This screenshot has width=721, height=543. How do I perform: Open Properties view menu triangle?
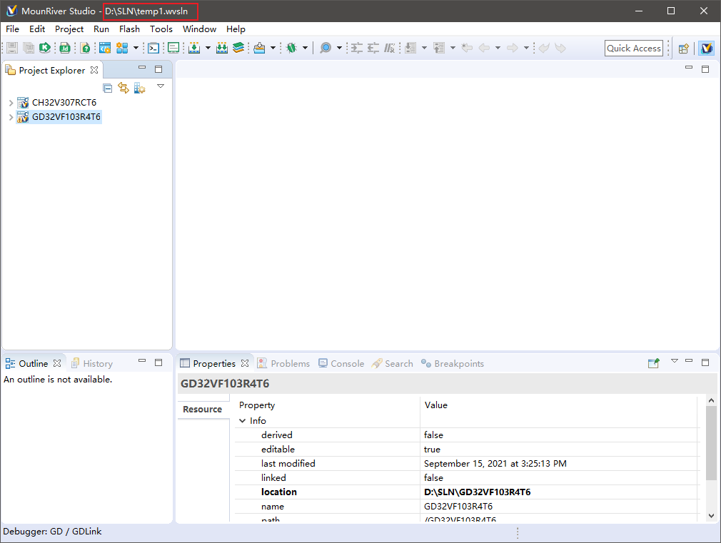(x=675, y=361)
